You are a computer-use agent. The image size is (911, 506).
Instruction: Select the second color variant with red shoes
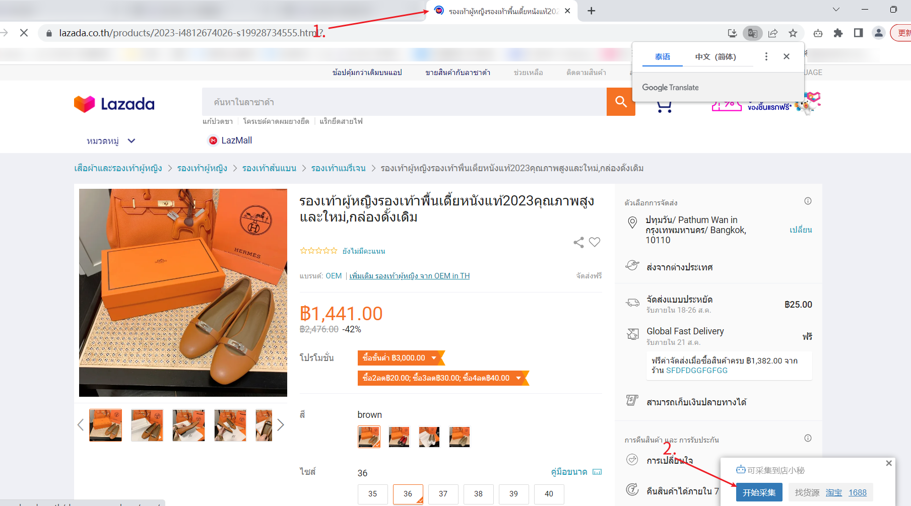(x=399, y=437)
